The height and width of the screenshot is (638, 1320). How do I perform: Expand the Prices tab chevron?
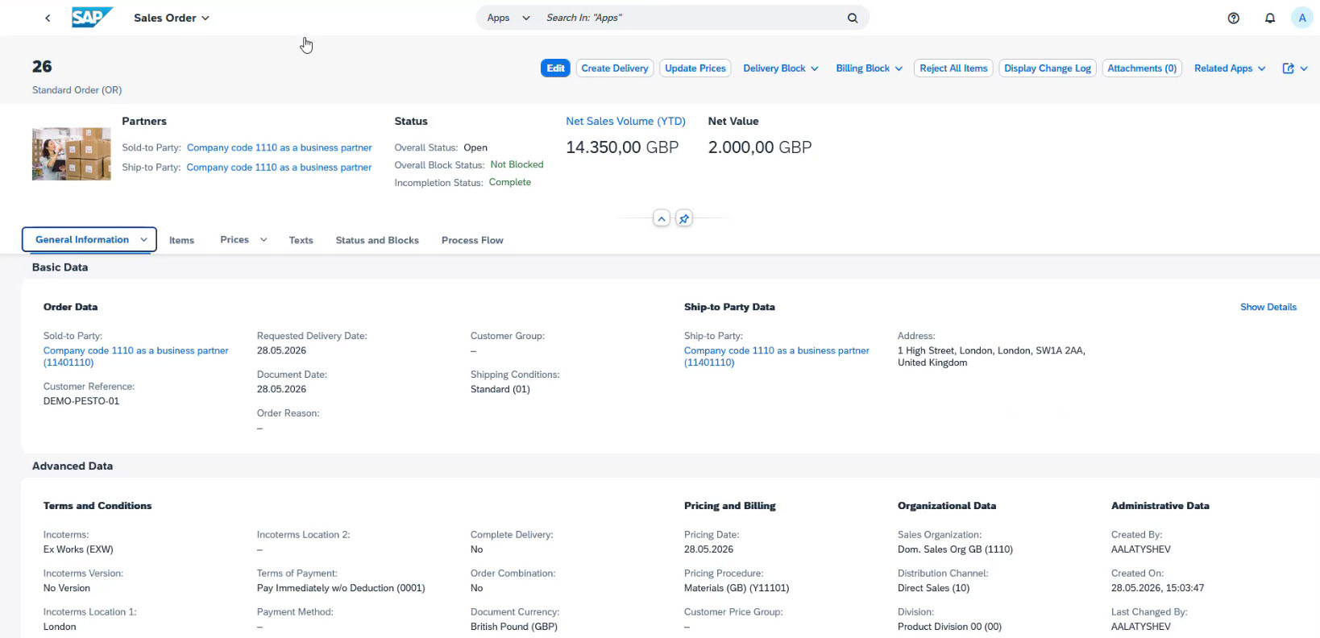pos(264,239)
